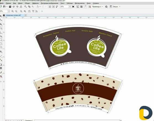Viewport: 154px width, 121px height.
Task: Open Options gear icon
Action: pos(106,7)
